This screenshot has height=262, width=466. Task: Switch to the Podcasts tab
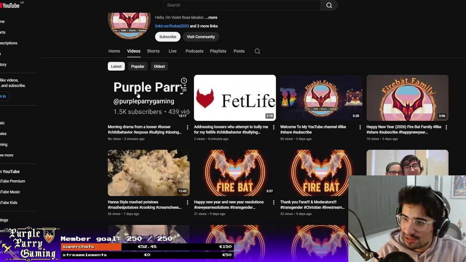[194, 51]
